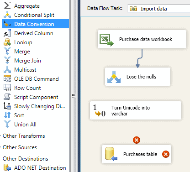Click the red error icon above Purchases table
The width and height of the screenshot is (190, 172).
tap(137, 140)
